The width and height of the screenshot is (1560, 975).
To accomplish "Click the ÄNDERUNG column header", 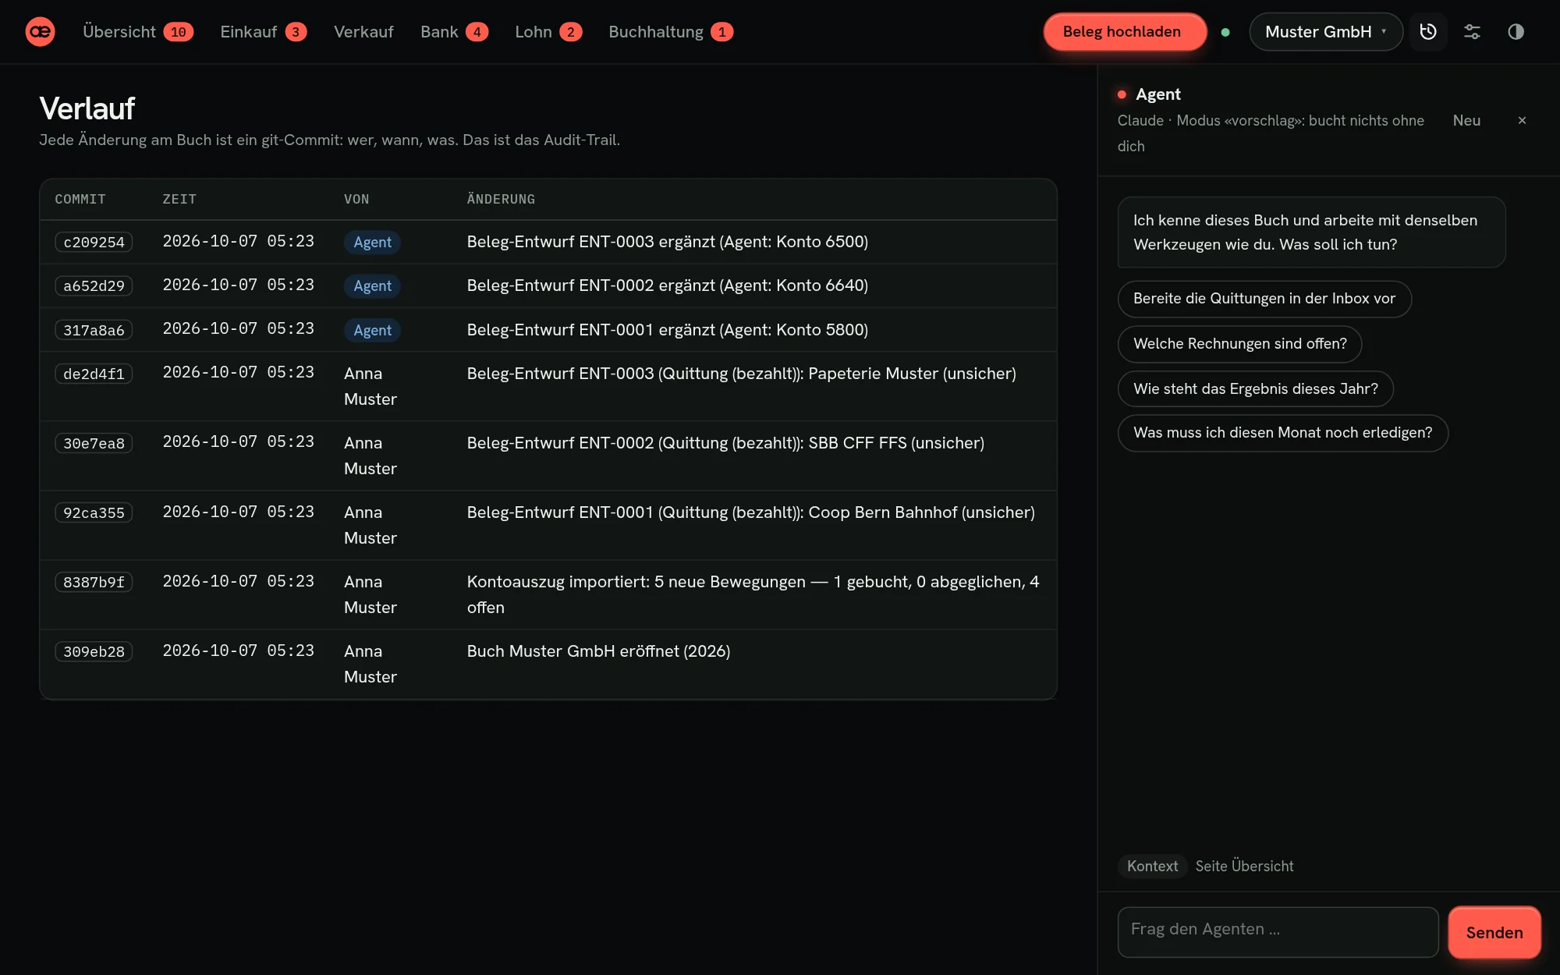I will pyautogui.click(x=501, y=199).
